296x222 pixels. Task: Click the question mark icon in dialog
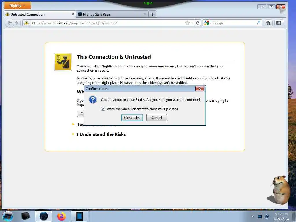pyautogui.click(x=93, y=100)
